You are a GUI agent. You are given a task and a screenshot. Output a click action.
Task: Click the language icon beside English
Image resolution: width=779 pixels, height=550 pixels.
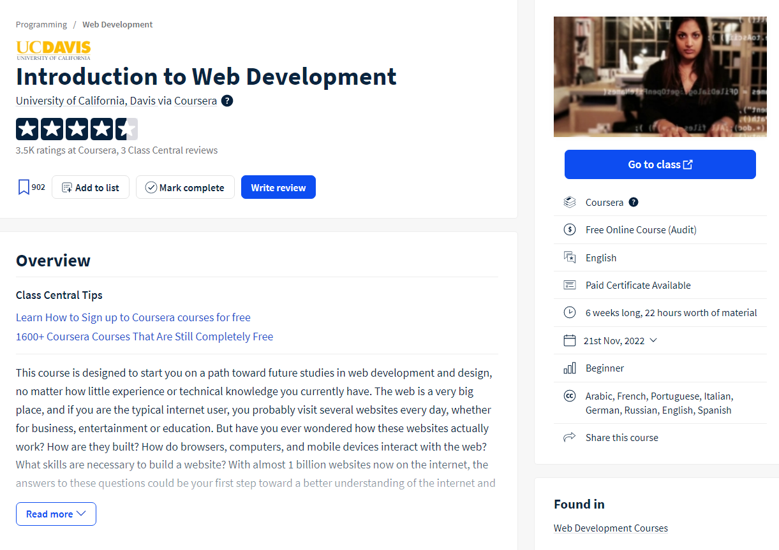pyautogui.click(x=570, y=257)
